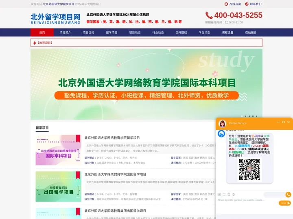
Task: Click the 联系我们 icon in top bar
Action: coord(247,4)
